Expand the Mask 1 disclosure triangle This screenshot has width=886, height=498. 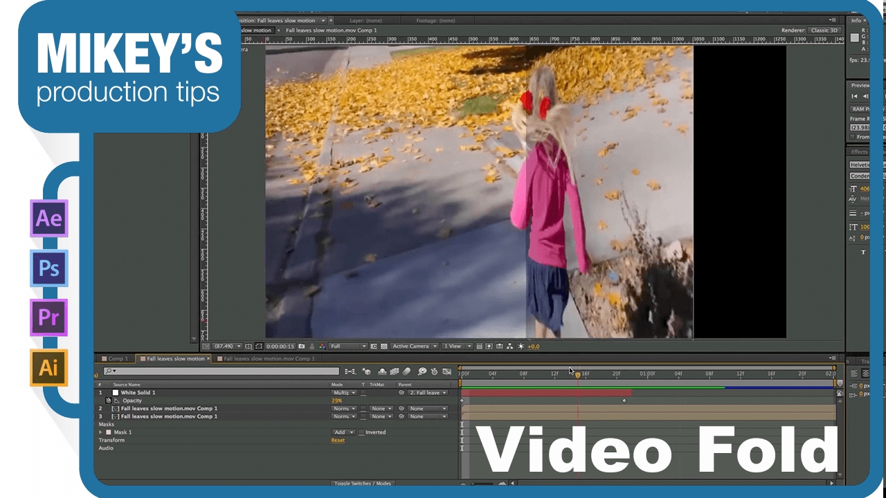100,432
